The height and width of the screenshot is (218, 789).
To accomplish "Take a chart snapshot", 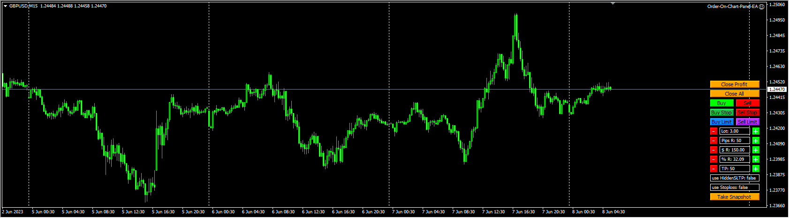I will pos(735,197).
